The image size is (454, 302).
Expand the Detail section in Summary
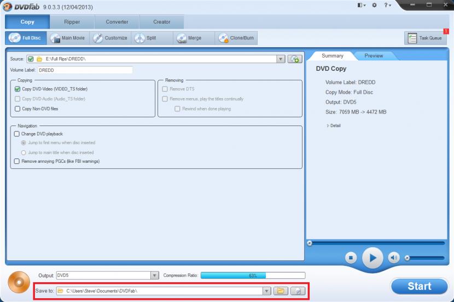click(x=334, y=126)
